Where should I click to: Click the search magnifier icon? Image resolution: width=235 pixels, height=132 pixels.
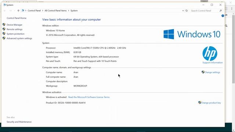coord(221,11)
